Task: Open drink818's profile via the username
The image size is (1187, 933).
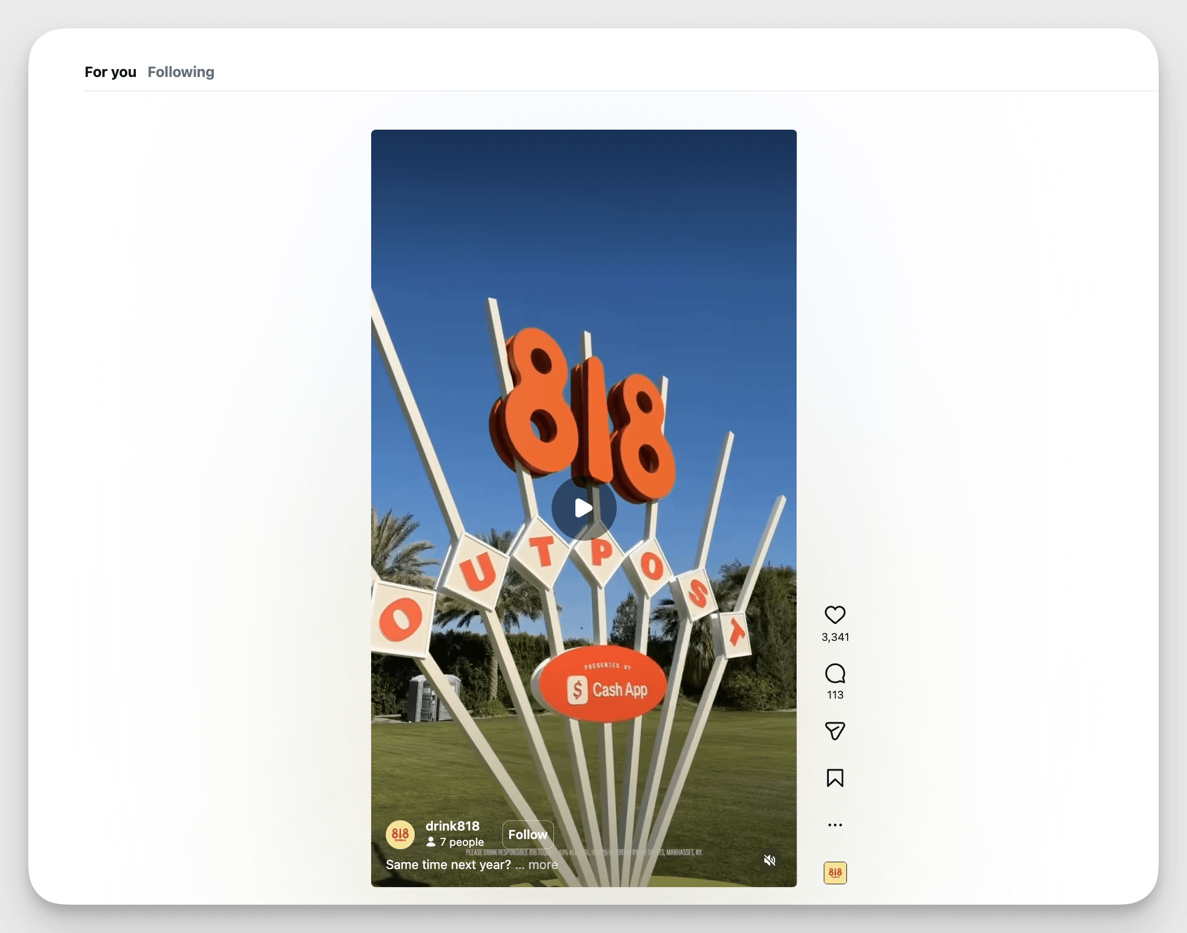Action: [451, 826]
